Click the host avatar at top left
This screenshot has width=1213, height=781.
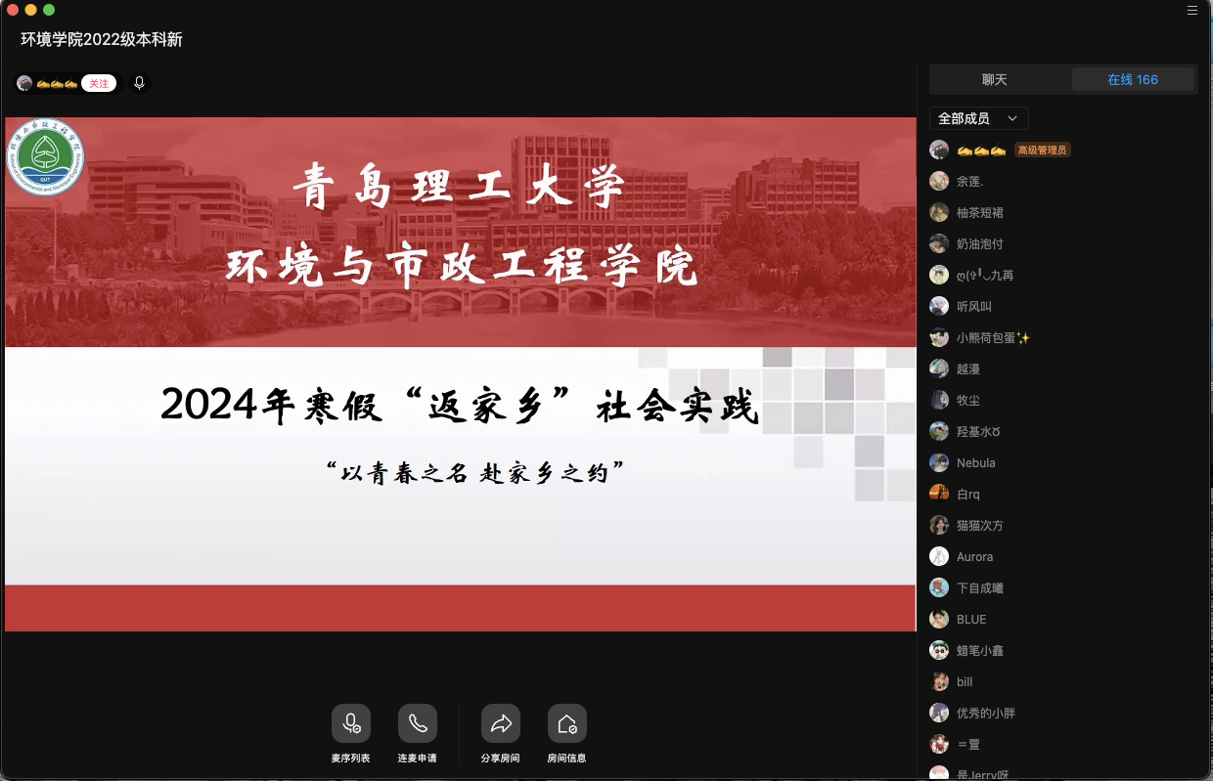pos(24,83)
